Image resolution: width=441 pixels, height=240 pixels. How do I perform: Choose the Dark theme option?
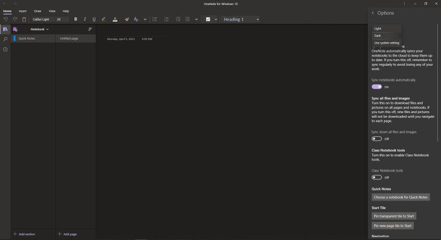387,36
